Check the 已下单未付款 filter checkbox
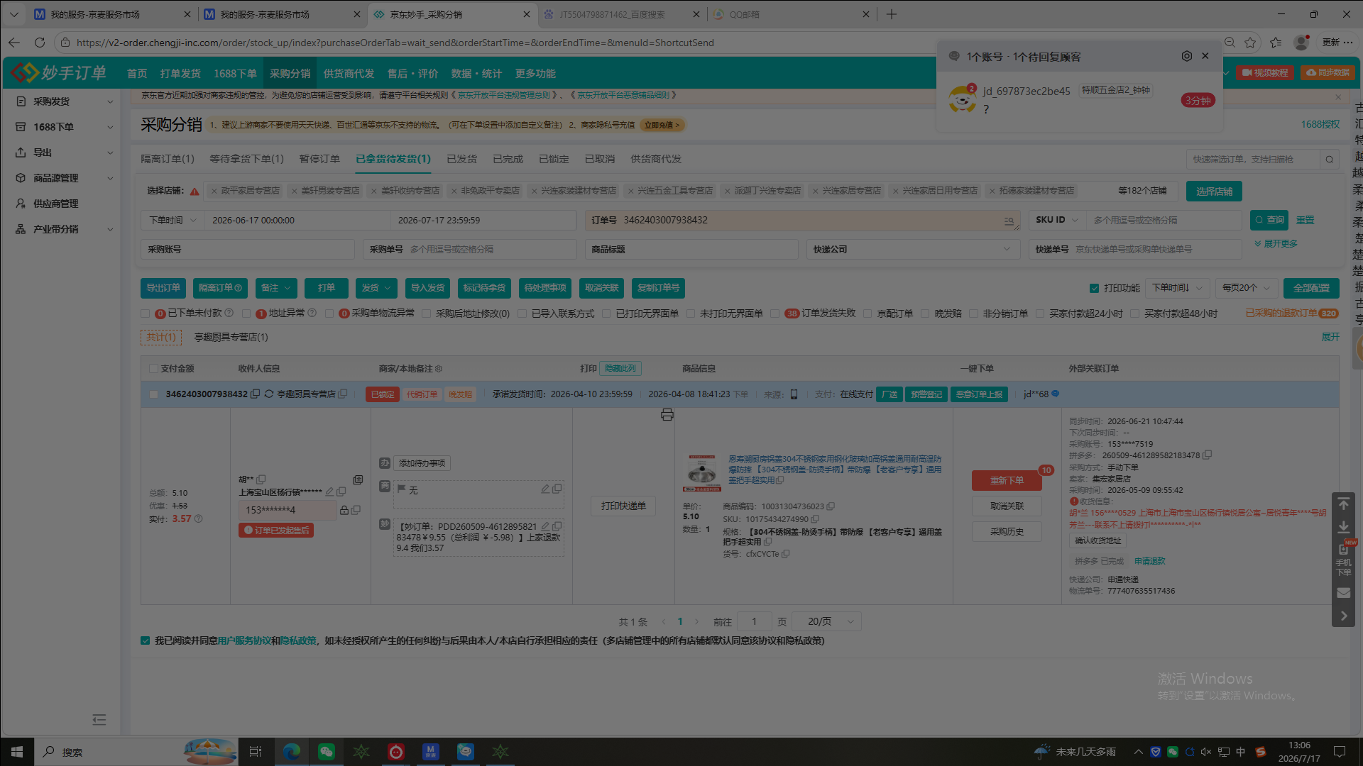This screenshot has height=766, width=1363. pyautogui.click(x=146, y=313)
